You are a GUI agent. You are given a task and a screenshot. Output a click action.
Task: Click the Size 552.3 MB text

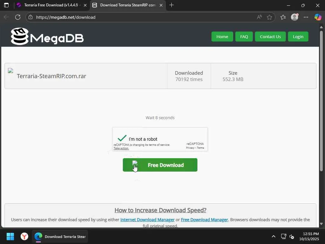point(233,76)
